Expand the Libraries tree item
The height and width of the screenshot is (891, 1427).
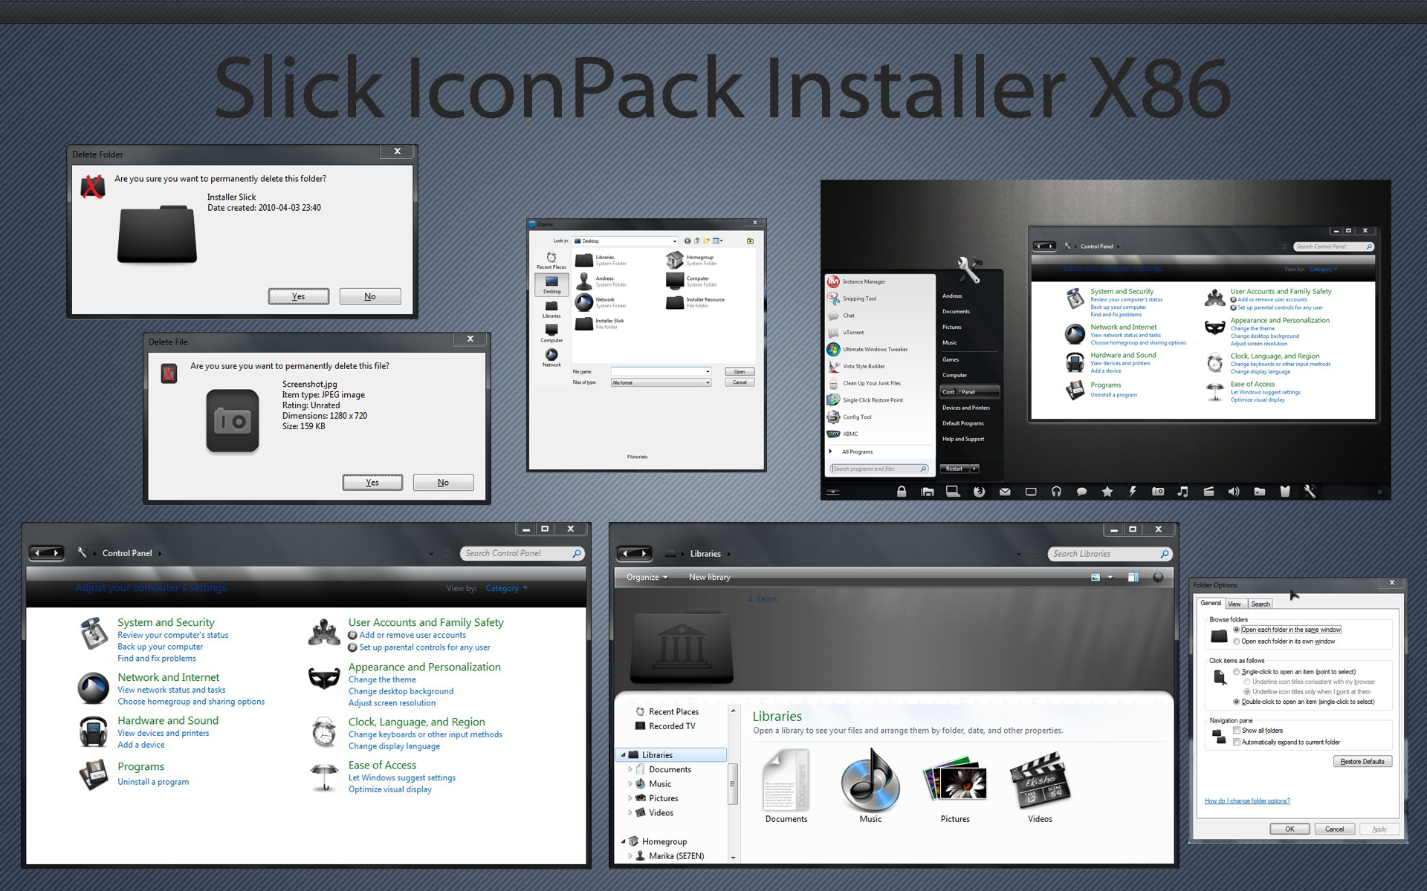(x=626, y=752)
